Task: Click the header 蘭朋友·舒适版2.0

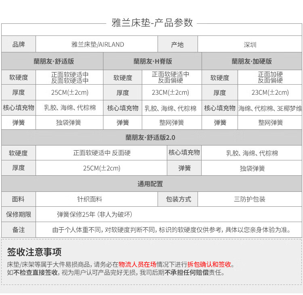Action: tap(150, 137)
